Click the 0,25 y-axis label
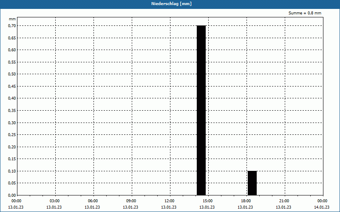Screen dimensions: 340x212 [12, 135]
